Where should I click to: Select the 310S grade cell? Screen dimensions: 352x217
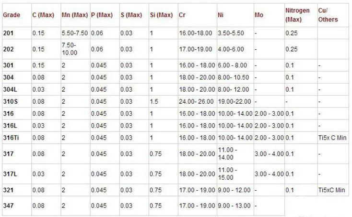point(10,101)
